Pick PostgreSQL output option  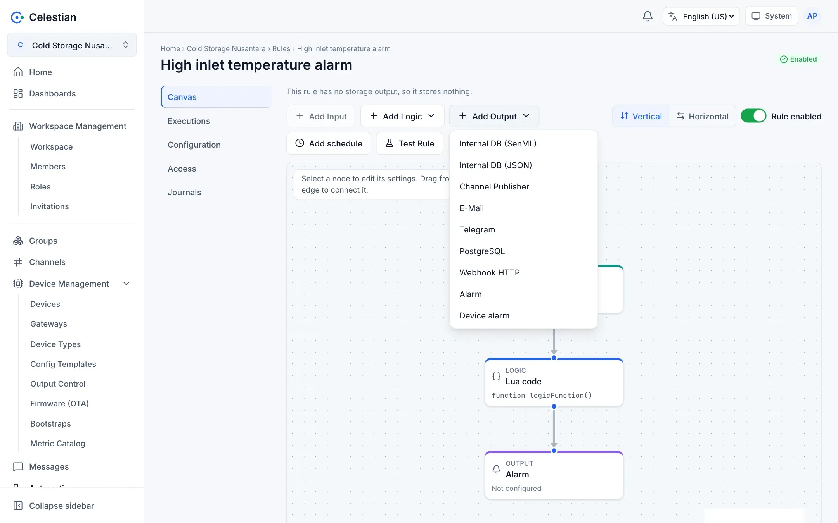523,251
